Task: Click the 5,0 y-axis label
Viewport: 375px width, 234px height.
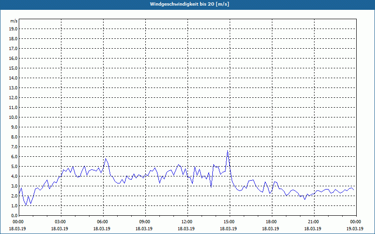Action: click(x=15, y=167)
